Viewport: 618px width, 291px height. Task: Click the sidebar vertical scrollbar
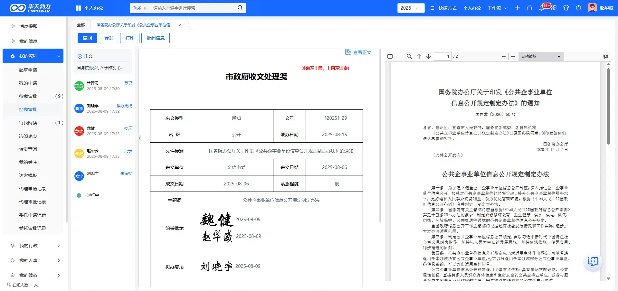[x=67, y=119]
